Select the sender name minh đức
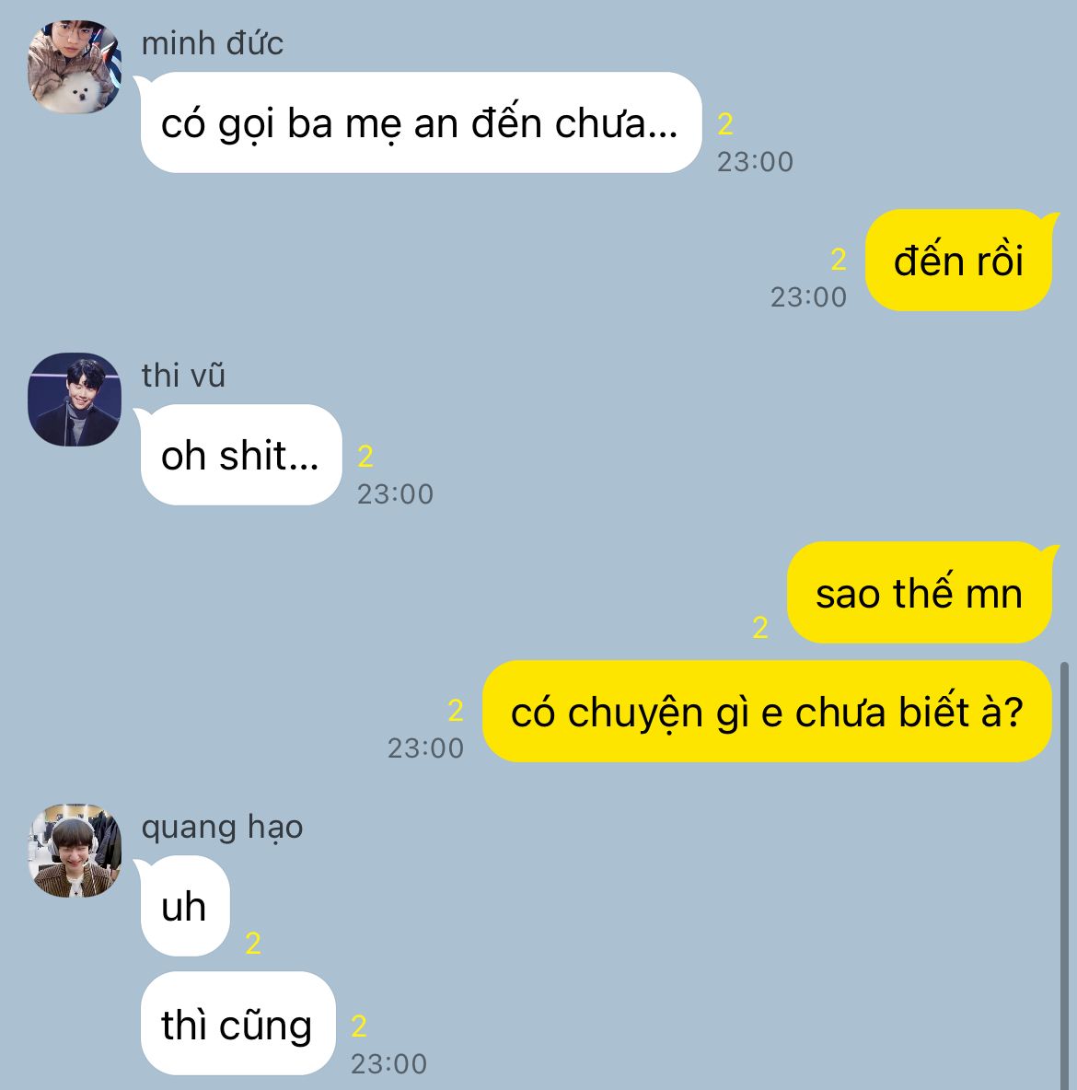 [212, 44]
